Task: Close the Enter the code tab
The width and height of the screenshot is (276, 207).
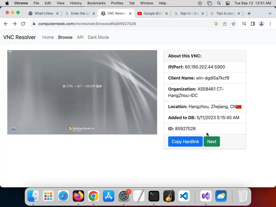Action: 94,13
